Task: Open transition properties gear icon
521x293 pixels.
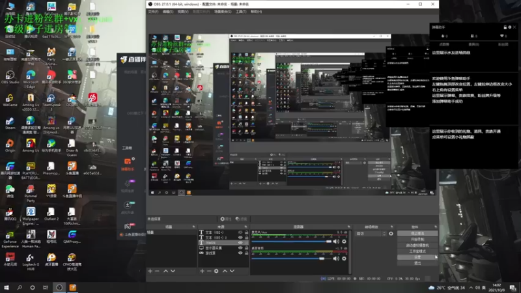Action: click(x=391, y=234)
